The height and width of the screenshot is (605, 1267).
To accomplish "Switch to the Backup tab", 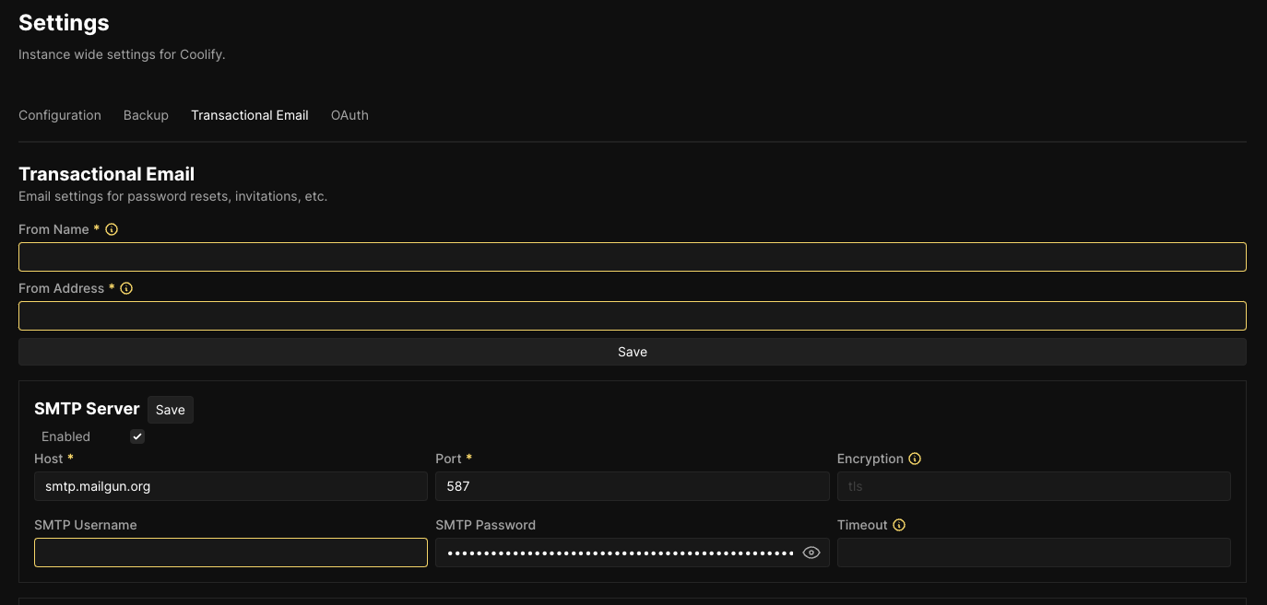I will point(146,115).
